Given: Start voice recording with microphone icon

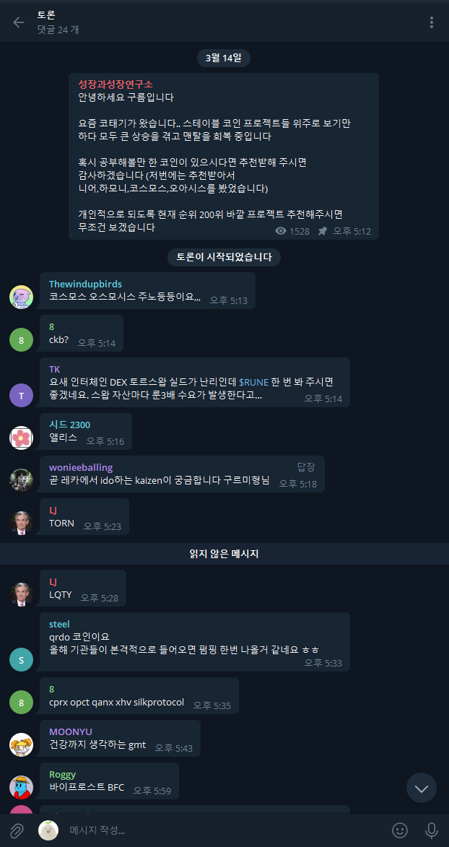Looking at the screenshot, I should pyautogui.click(x=431, y=830).
